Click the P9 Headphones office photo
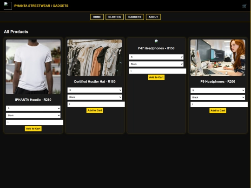251x188 pixels. [x=218, y=58]
